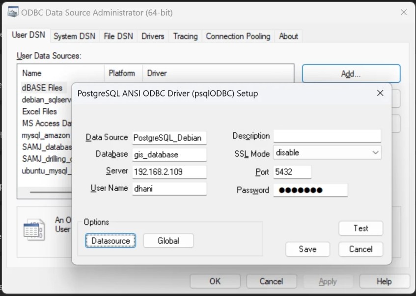Select the SAMJ_drilling data source row
This screenshot has width=416, height=296.
tap(47, 159)
